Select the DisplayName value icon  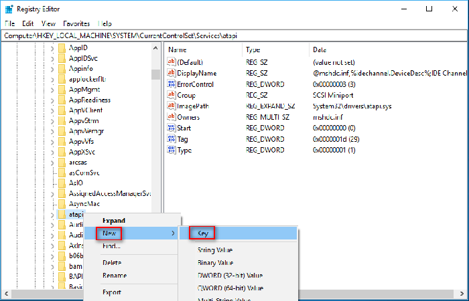(x=172, y=73)
